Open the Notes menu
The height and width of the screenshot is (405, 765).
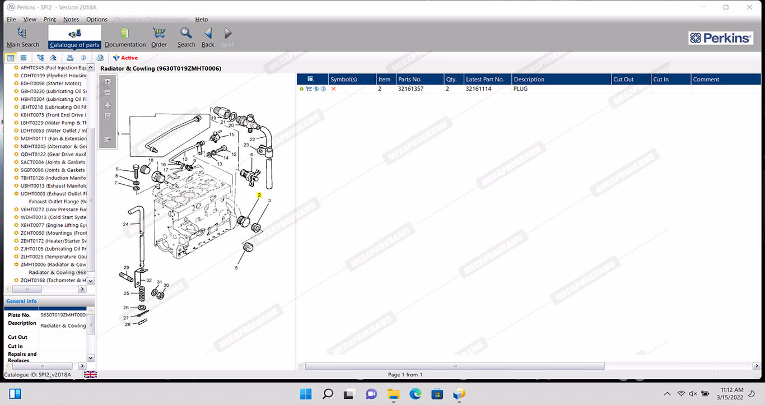71,20
